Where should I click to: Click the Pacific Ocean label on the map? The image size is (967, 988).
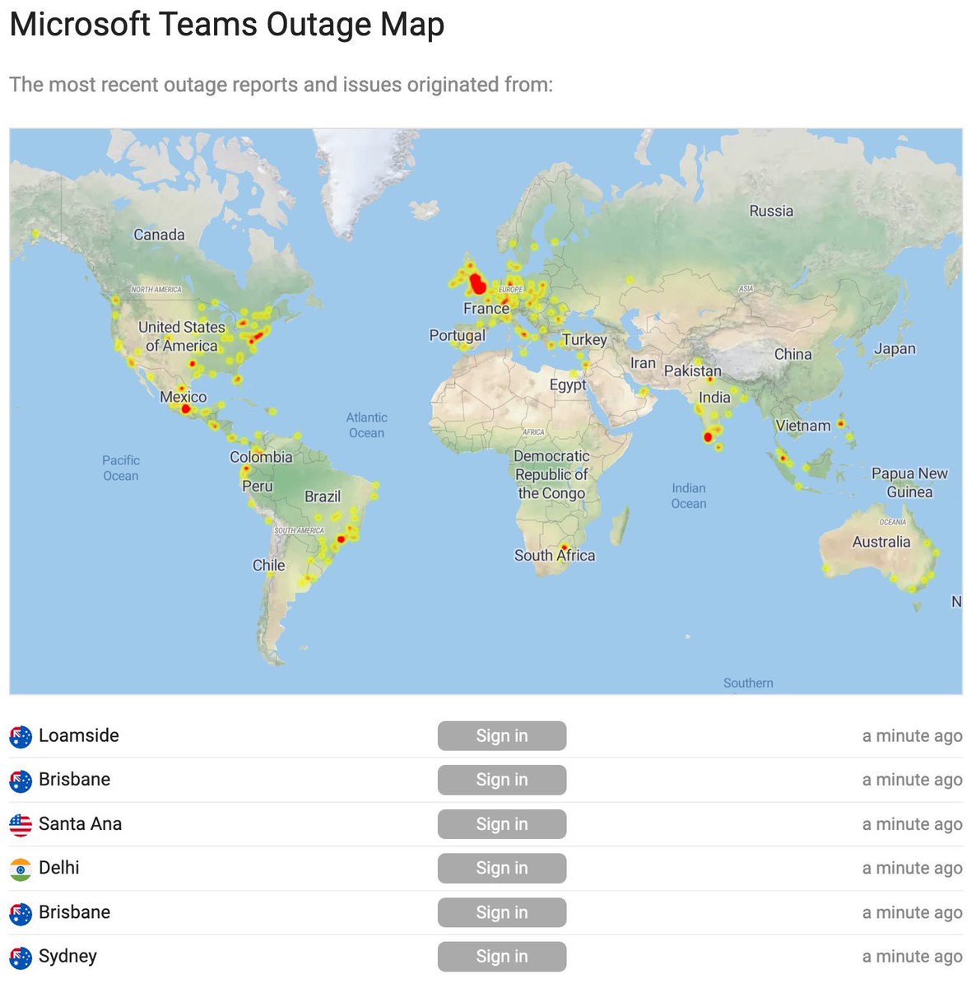[121, 468]
